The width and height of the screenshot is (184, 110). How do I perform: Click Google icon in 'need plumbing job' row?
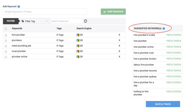point(78,46)
